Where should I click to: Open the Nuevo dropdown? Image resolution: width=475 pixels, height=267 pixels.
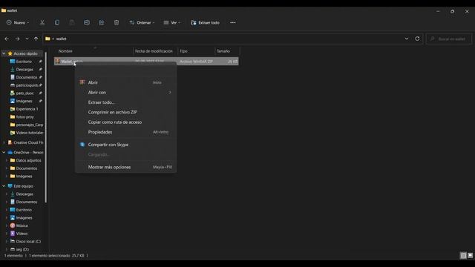coord(18,22)
